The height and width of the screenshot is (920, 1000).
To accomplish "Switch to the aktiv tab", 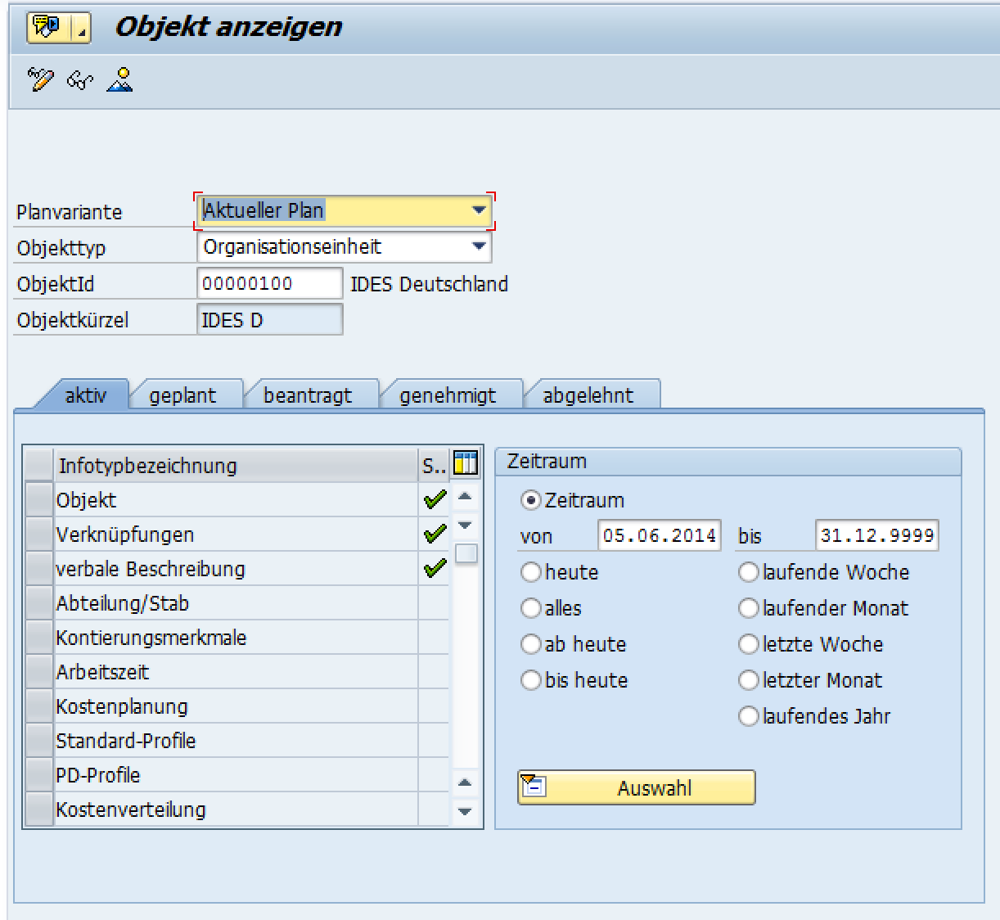I will (85, 395).
